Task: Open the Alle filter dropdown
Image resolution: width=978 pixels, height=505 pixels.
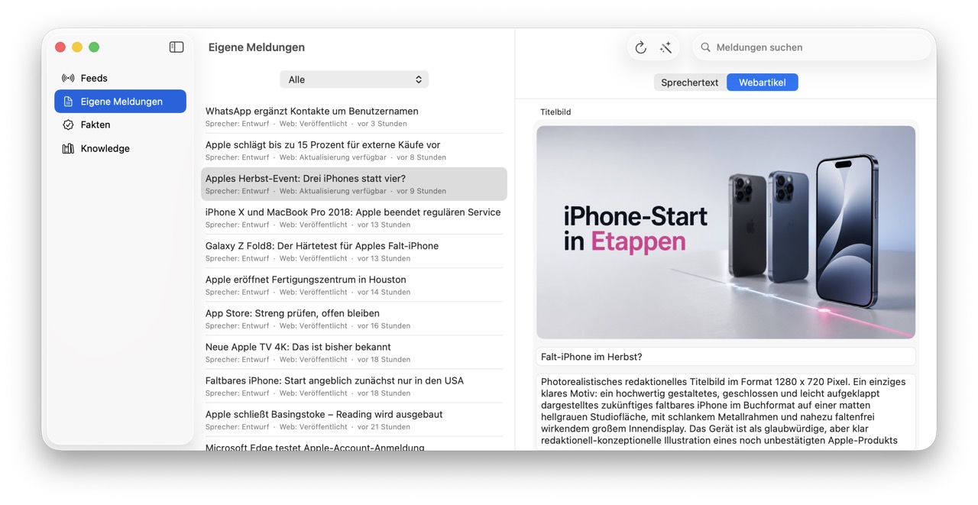Action: (354, 79)
